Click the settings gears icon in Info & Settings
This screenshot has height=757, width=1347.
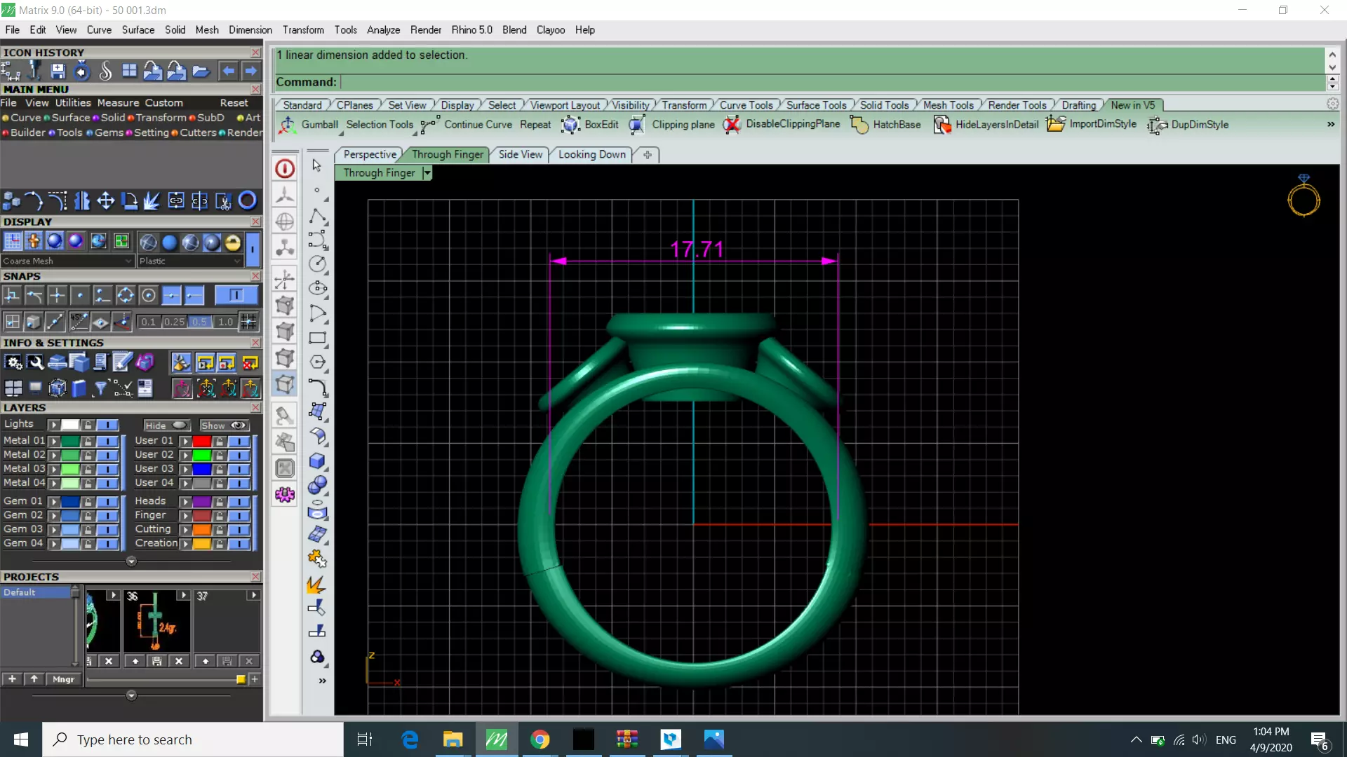click(x=13, y=362)
